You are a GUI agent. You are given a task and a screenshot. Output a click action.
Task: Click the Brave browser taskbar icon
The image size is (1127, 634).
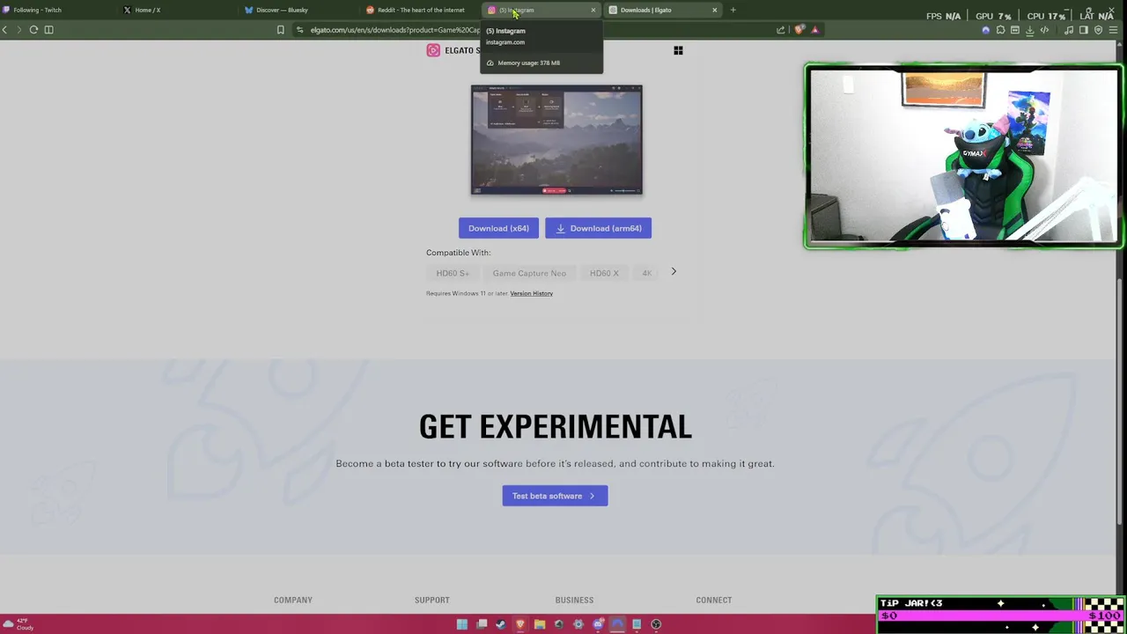click(520, 624)
